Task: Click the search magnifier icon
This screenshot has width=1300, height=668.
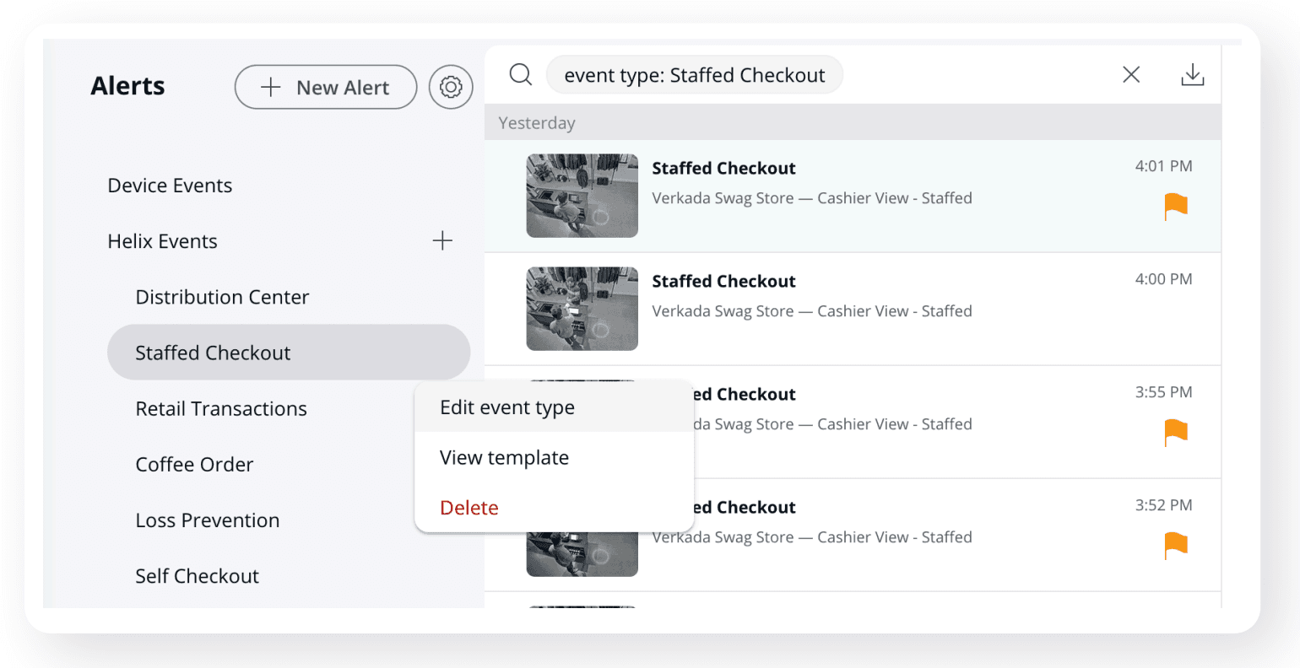Action: (521, 75)
